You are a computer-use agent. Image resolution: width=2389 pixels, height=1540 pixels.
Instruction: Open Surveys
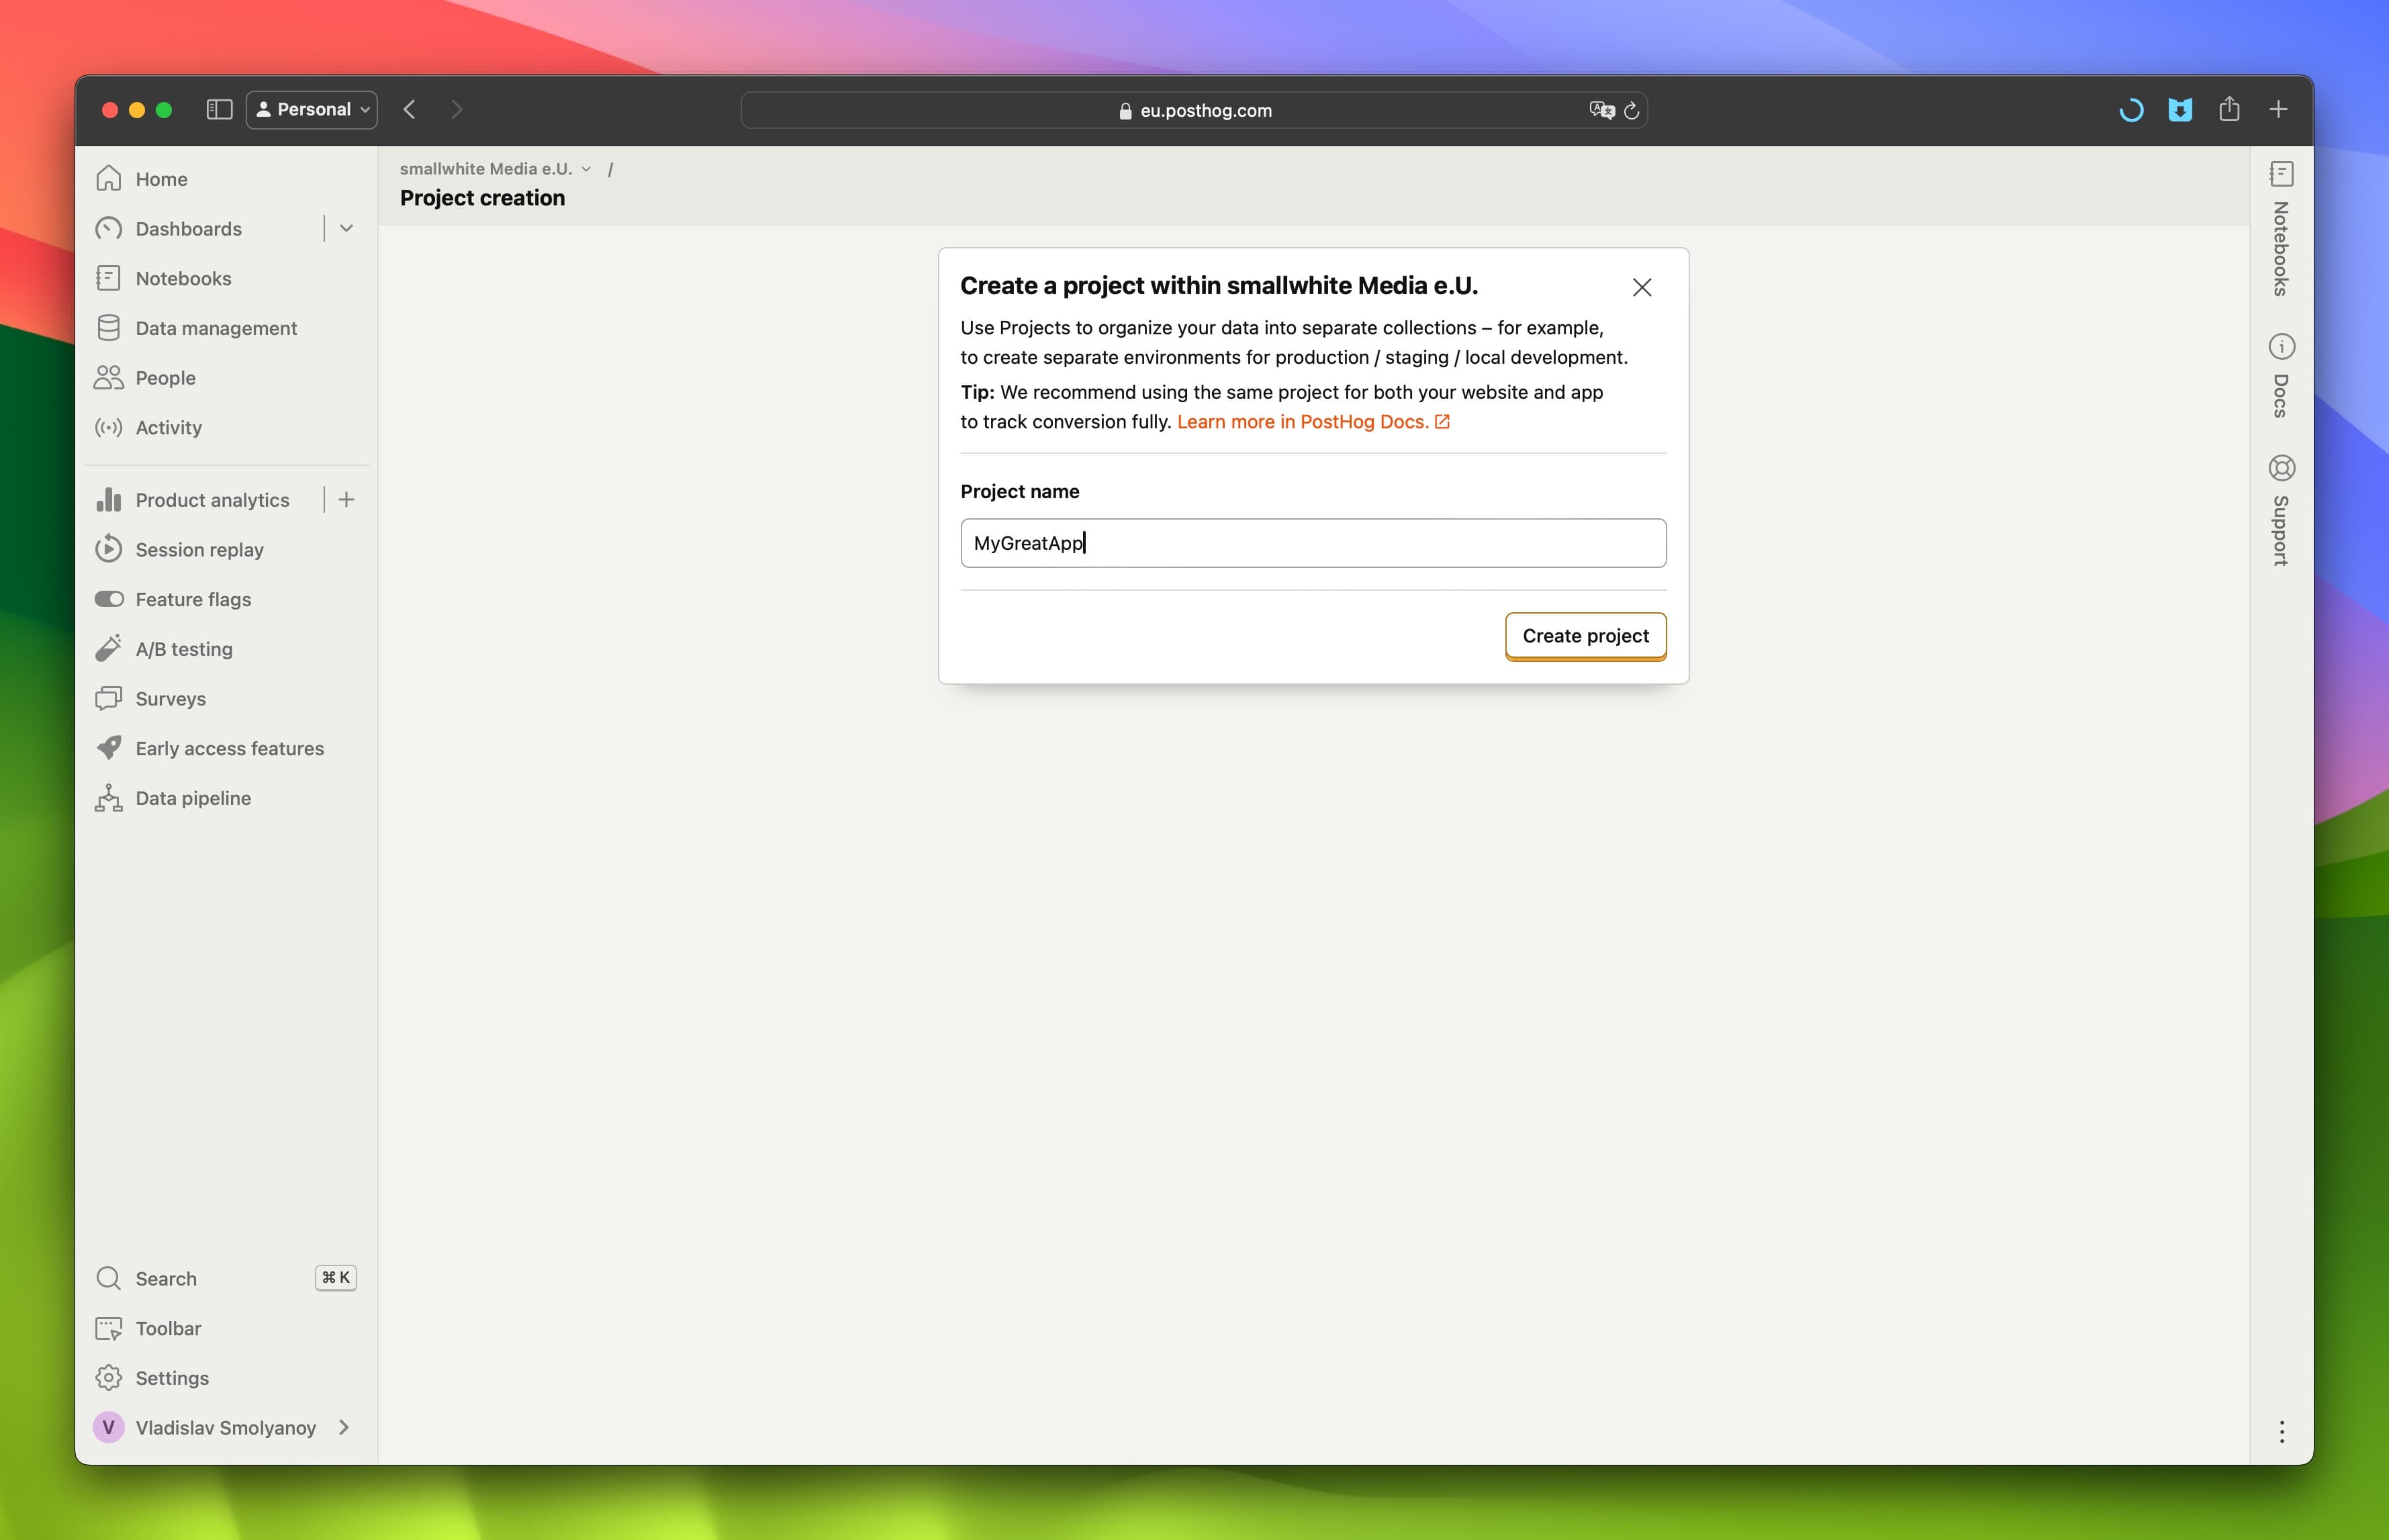coord(227,699)
